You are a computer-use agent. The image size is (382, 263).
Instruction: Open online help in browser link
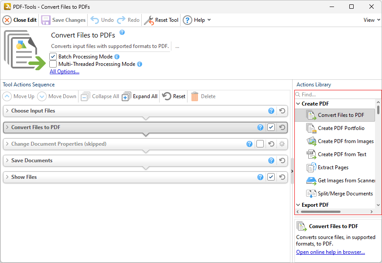(331, 252)
